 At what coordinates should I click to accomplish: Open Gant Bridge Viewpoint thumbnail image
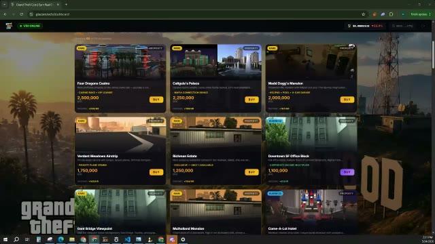pyautogui.click(x=120, y=207)
